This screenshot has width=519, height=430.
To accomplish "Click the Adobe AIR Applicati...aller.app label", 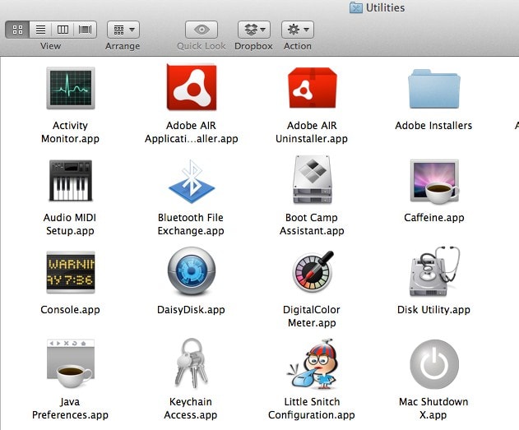I will [192, 132].
